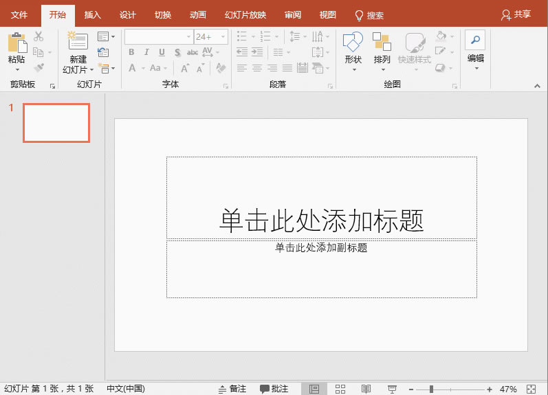The image size is (548, 395).
Task: Open Paragraph dialog launcher
Action: point(330,86)
